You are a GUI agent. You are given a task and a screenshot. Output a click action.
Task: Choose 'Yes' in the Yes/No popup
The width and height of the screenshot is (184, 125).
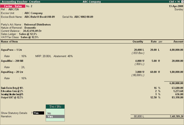click(55, 117)
